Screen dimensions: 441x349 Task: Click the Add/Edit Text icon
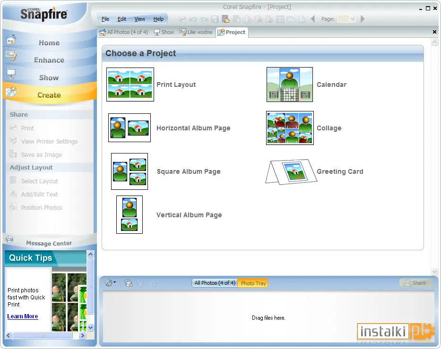click(x=13, y=194)
